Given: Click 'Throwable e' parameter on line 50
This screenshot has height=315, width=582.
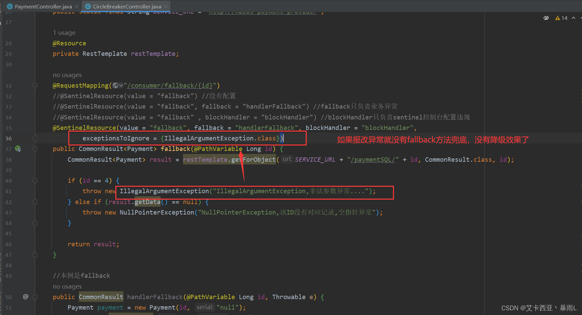Looking at the screenshot, I should point(294,297).
